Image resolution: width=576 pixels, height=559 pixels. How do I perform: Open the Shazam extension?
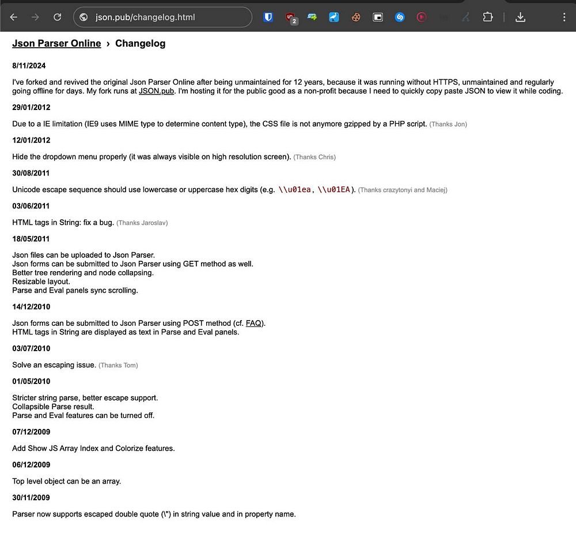click(x=400, y=17)
